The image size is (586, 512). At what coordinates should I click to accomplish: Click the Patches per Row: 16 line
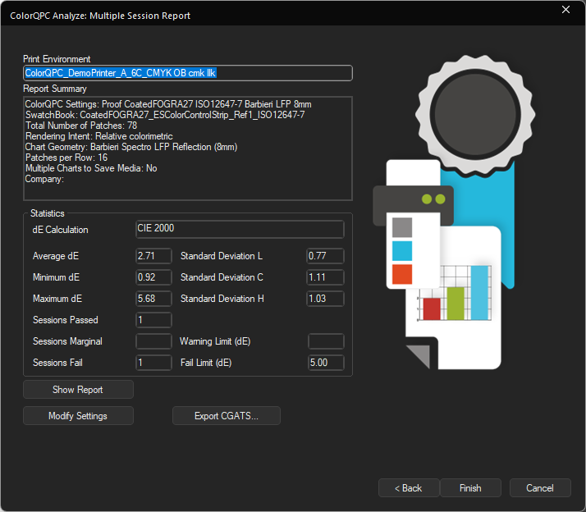(x=66, y=158)
